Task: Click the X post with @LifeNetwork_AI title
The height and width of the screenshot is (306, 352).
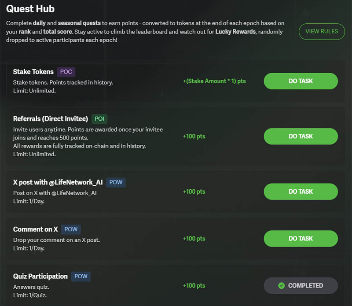Action: coord(57,182)
